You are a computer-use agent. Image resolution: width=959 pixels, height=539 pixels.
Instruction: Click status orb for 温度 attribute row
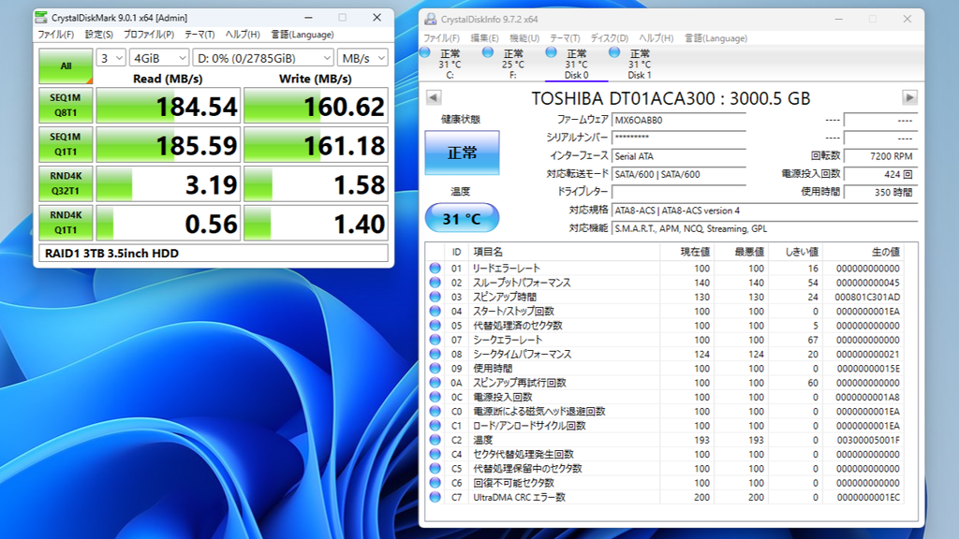(435, 440)
